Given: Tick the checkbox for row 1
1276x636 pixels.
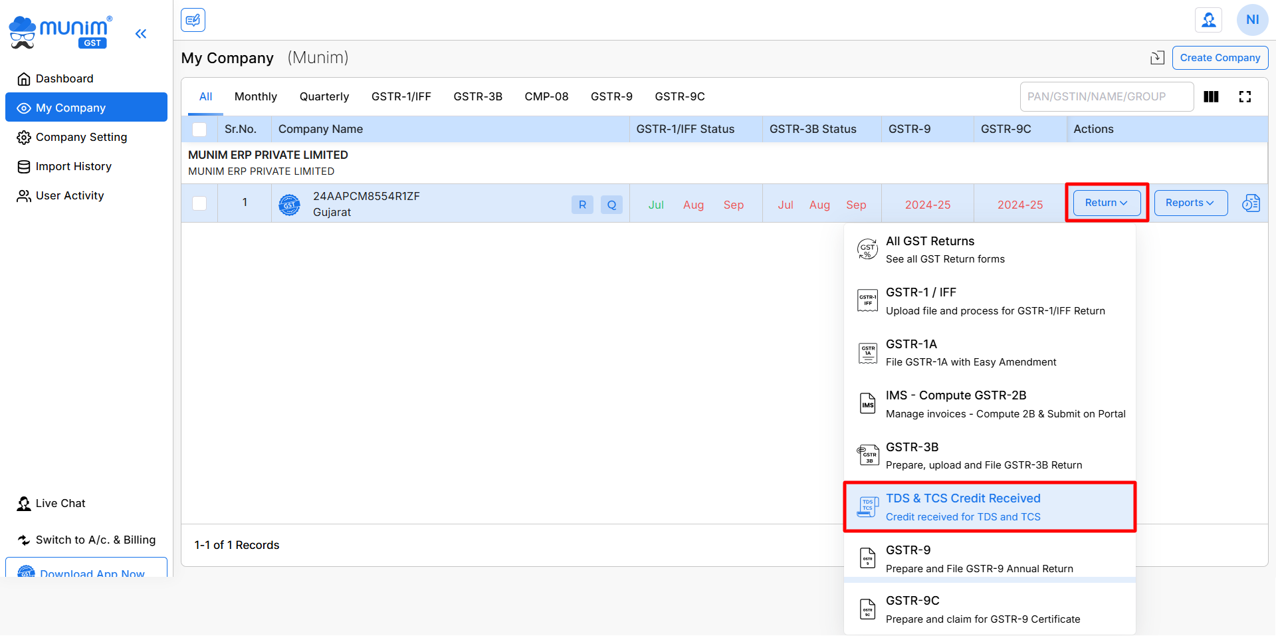Looking at the screenshot, I should click(x=199, y=203).
